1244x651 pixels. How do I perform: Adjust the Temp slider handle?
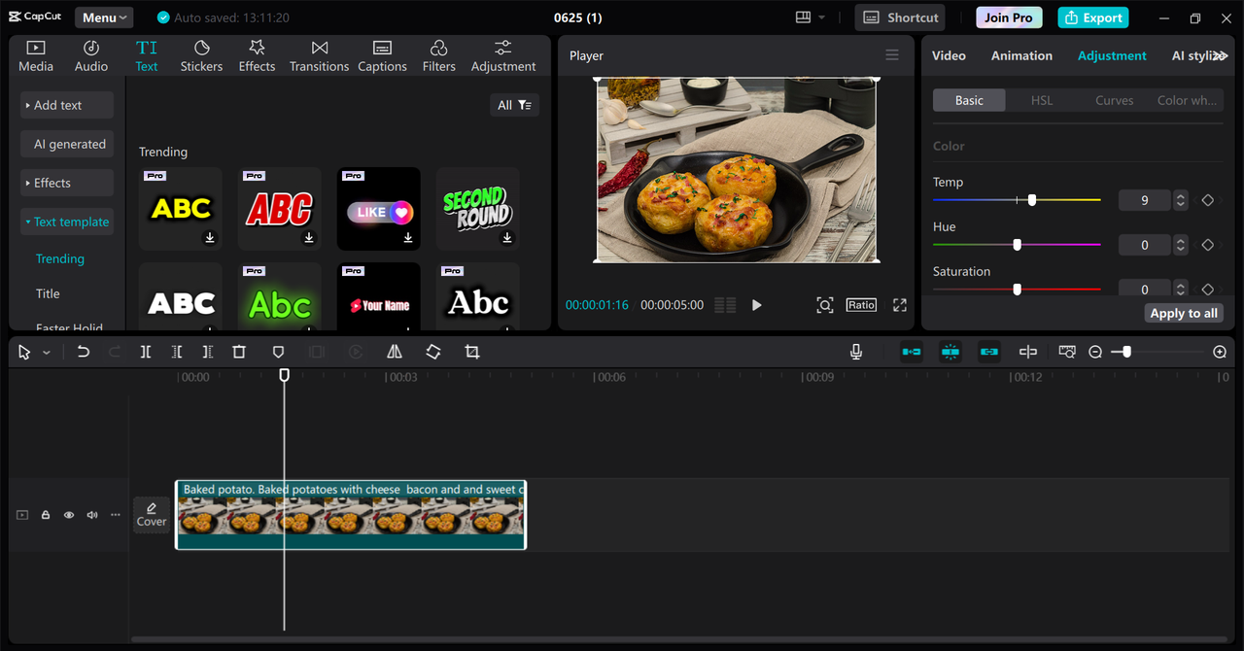pos(1032,200)
